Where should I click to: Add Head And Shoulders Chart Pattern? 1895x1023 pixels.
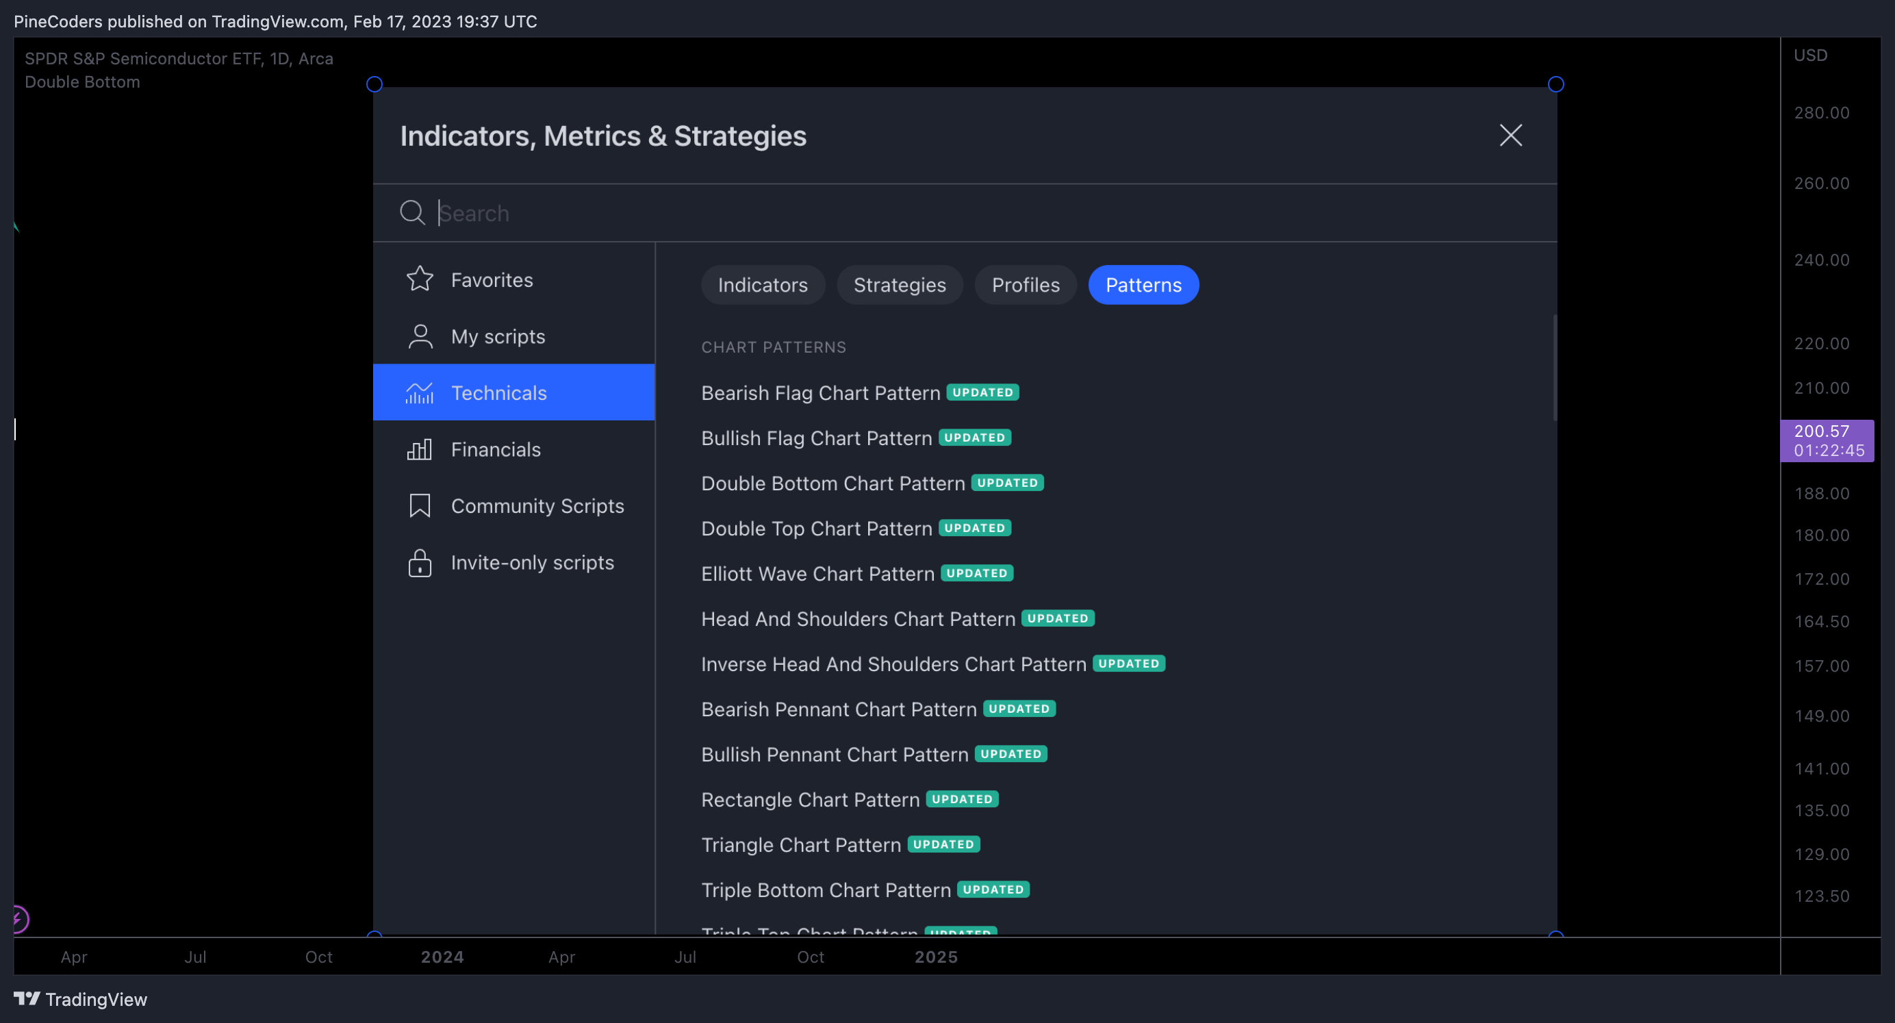point(859,619)
